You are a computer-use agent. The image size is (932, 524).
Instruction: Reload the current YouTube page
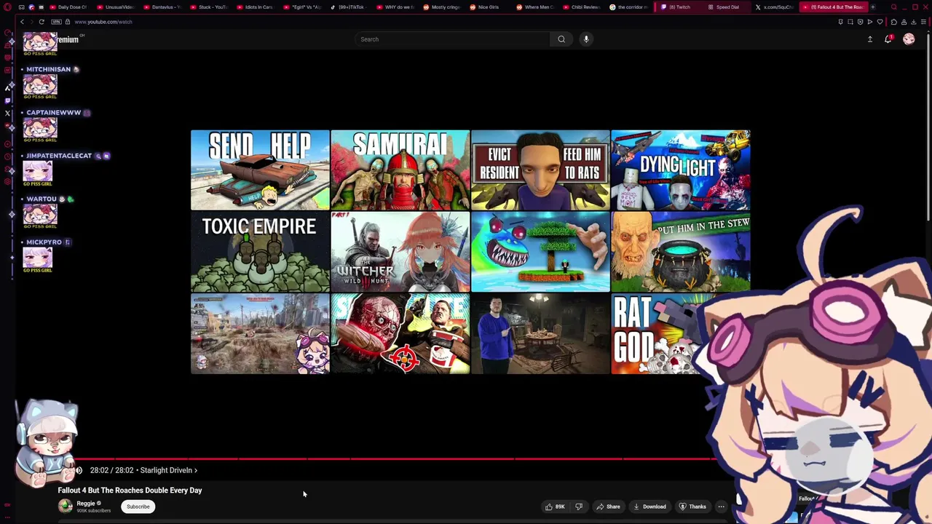[x=42, y=22]
